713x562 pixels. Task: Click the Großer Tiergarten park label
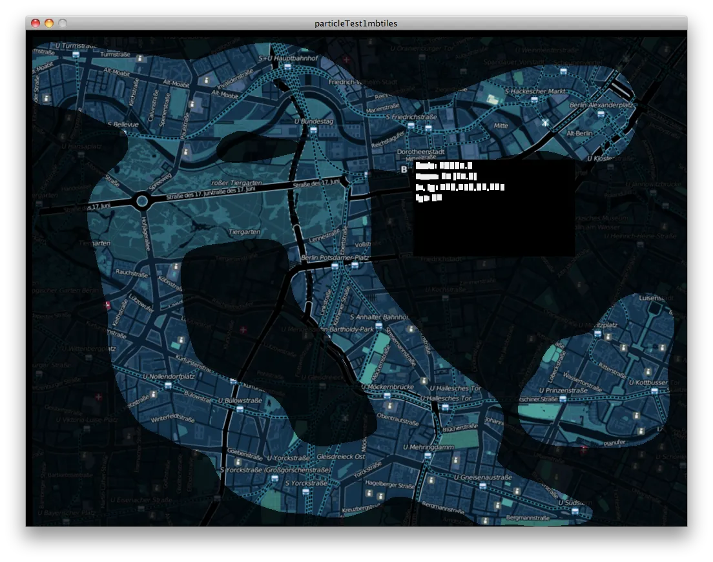tap(236, 183)
